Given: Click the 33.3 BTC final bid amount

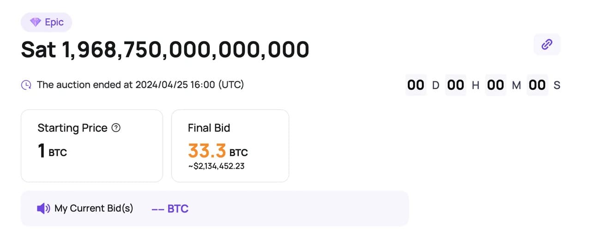Looking at the screenshot, I should [x=218, y=151].
